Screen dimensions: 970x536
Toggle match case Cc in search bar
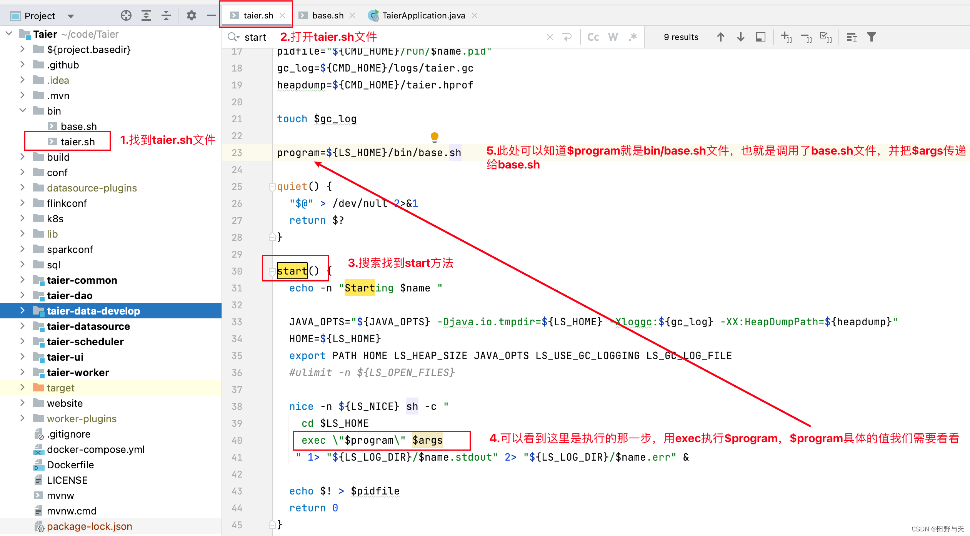click(x=593, y=37)
